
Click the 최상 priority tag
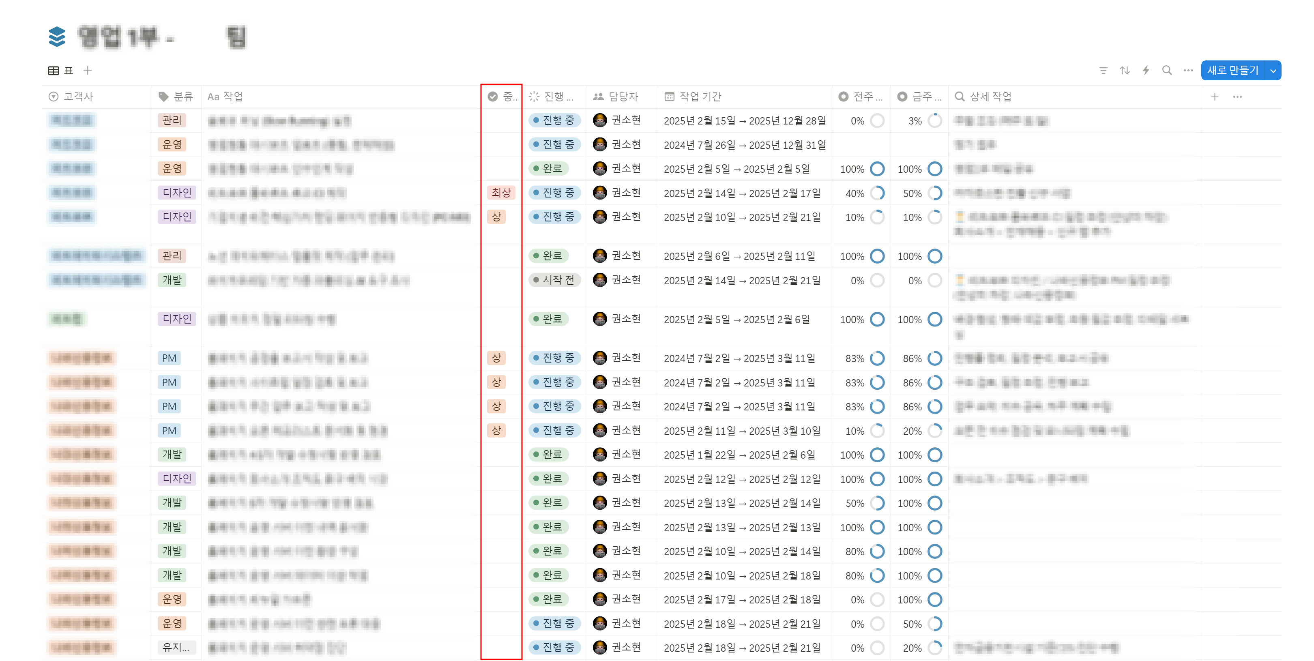click(500, 193)
